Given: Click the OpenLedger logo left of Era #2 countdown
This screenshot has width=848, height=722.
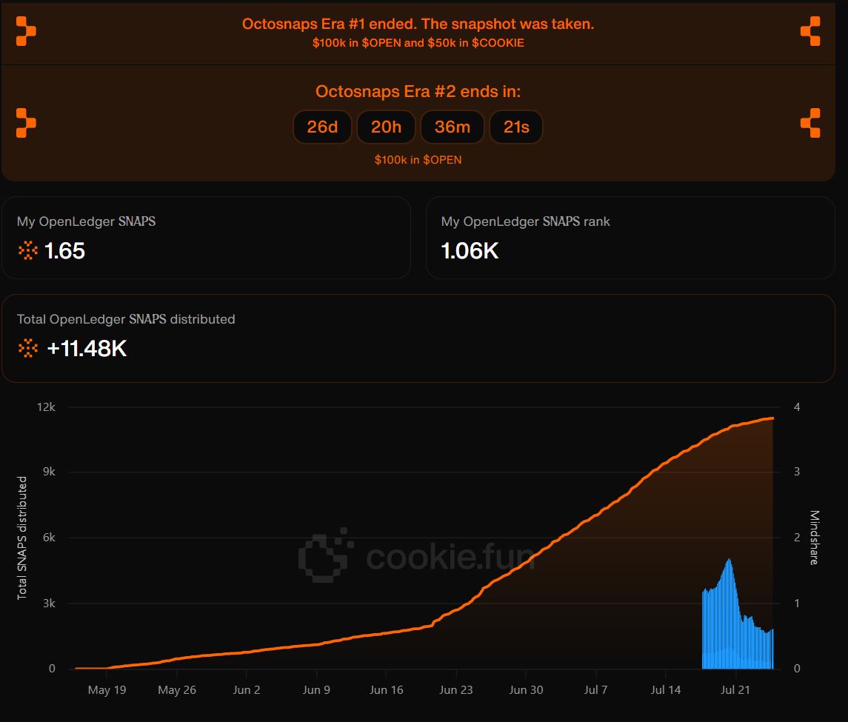Looking at the screenshot, I should [x=26, y=123].
